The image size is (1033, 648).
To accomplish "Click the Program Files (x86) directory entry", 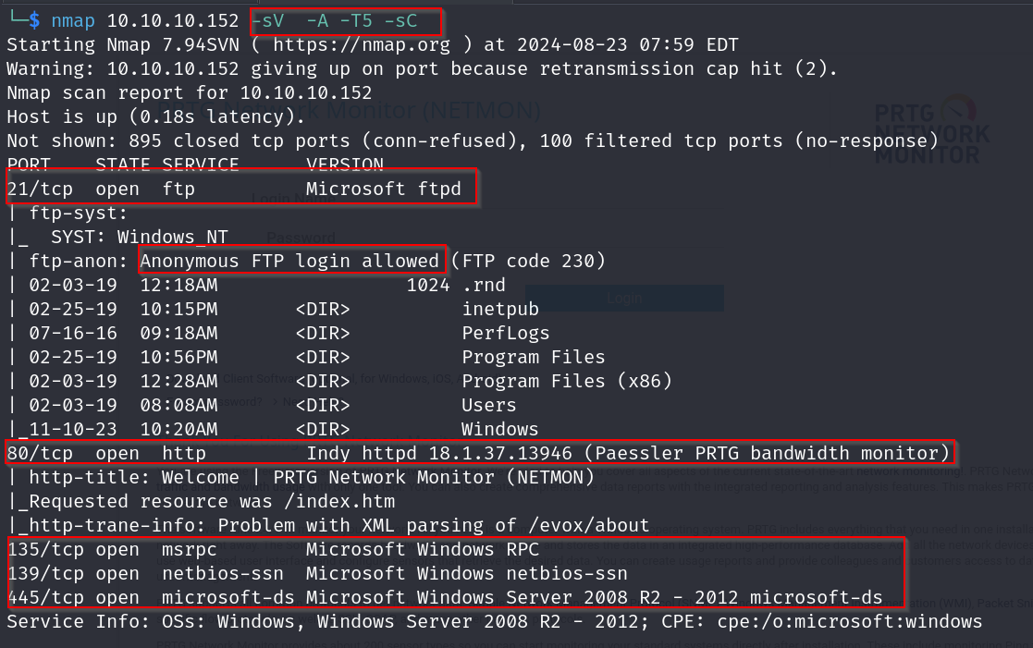I will [567, 381].
